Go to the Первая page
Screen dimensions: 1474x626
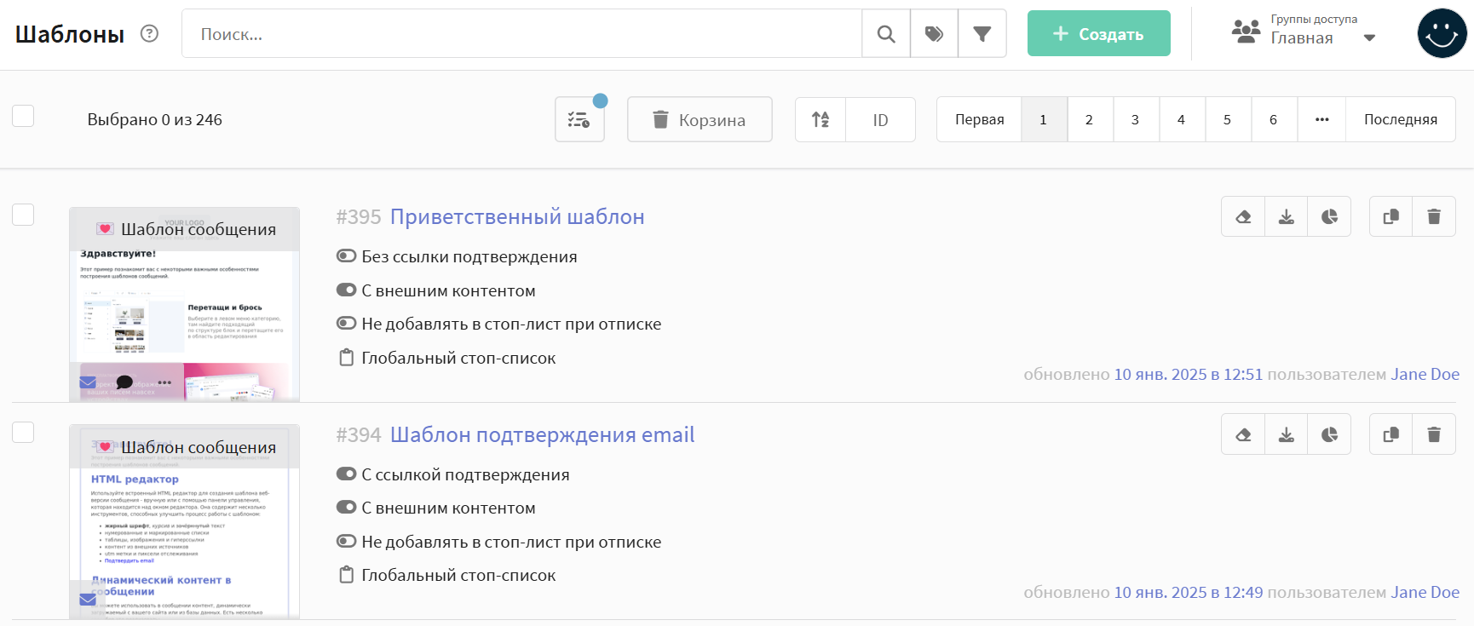pos(979,119)
